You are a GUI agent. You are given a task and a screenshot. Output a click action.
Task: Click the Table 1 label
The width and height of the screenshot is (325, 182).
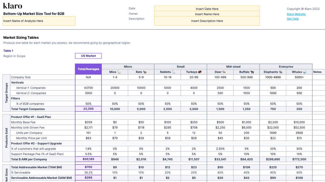click(8, 51)
